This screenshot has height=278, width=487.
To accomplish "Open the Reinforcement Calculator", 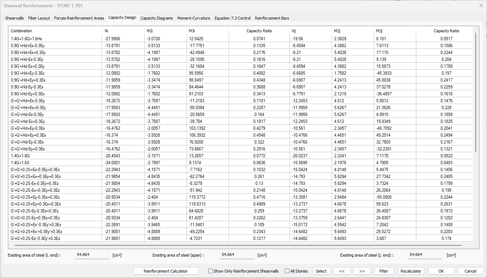I will coord(166,271).
